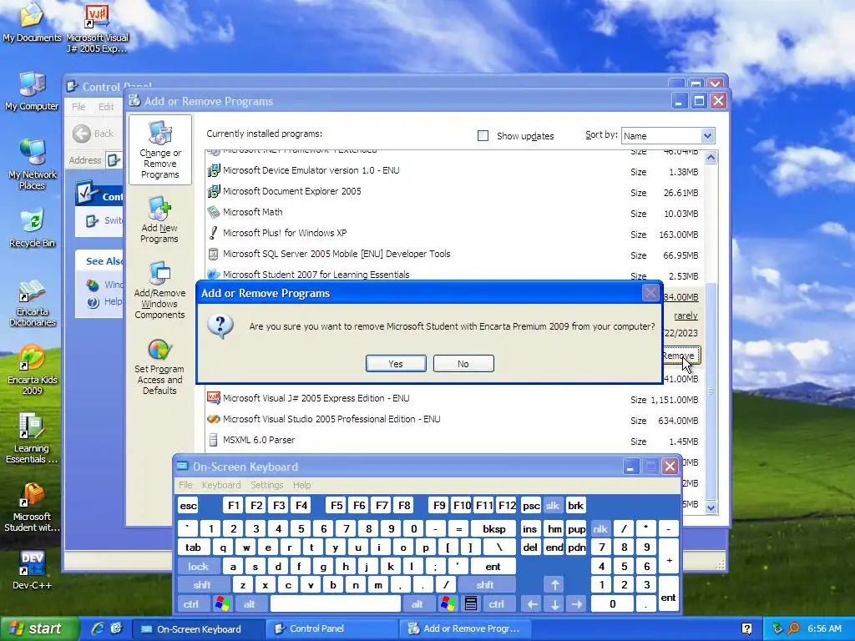Toggle the slk key on on-screen keyboard
Viewport: 855px width, 641px height.
pyautogui.click(x=553, y=506)
